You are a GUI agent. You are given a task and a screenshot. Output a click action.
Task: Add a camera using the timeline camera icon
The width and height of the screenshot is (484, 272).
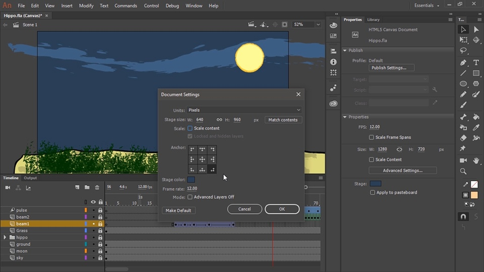[x=8, y=187]
